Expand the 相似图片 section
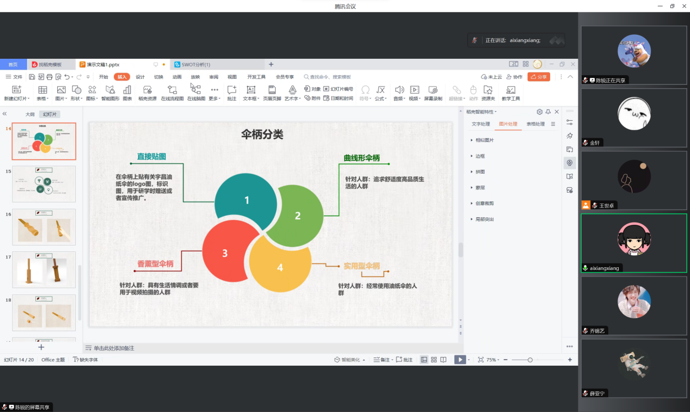The image size is (690, 412). (485, 140)
